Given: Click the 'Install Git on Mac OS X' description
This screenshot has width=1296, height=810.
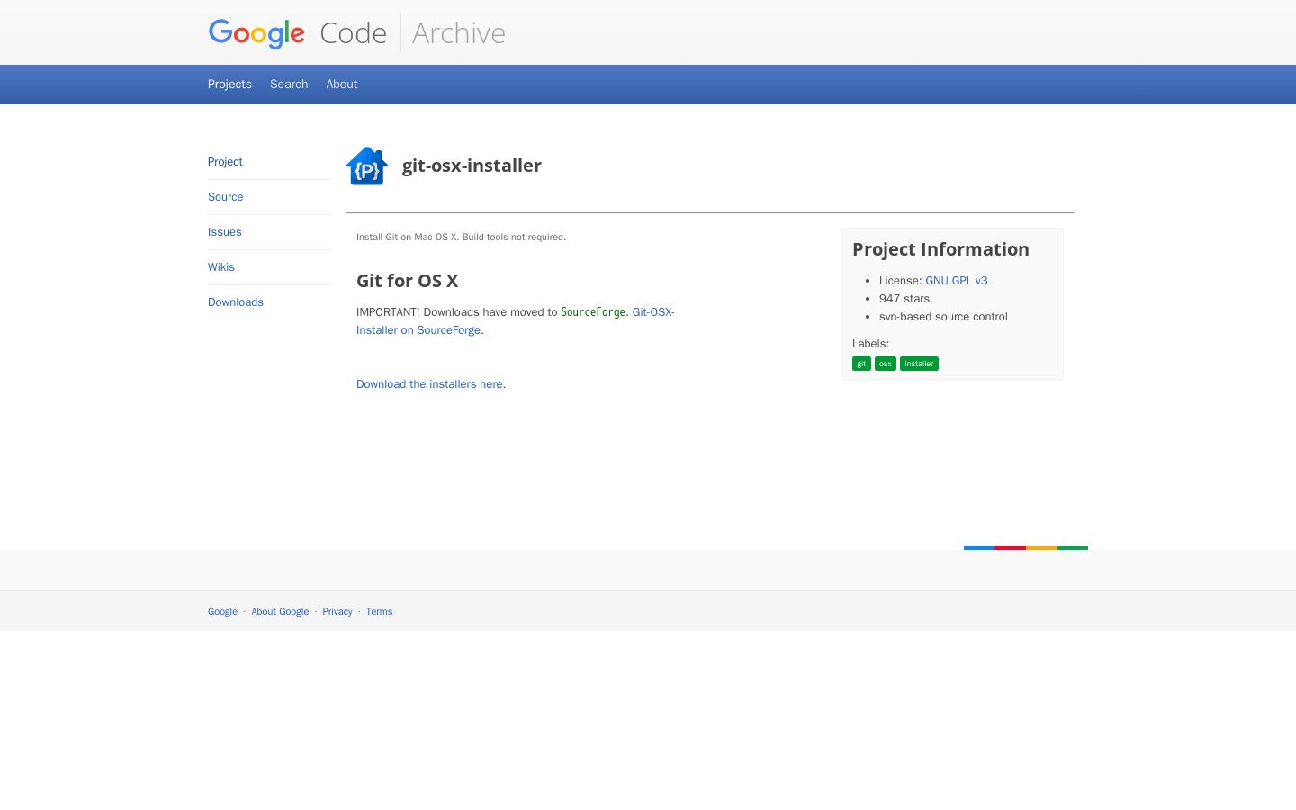Looking at the screenshot, I should [x=461, y=238].
